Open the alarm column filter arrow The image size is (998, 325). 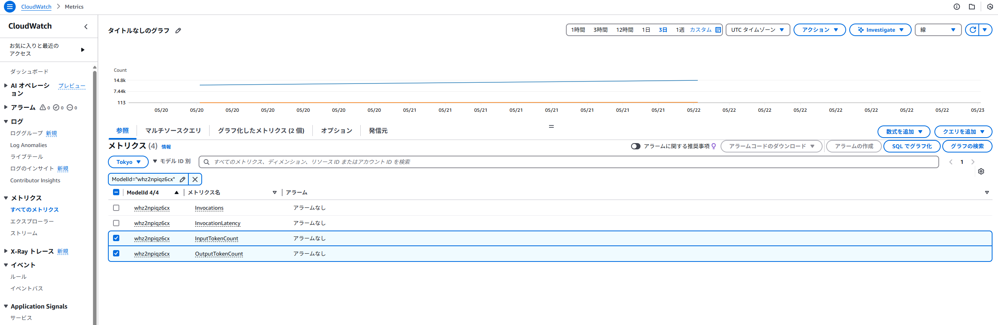(987, 192)
